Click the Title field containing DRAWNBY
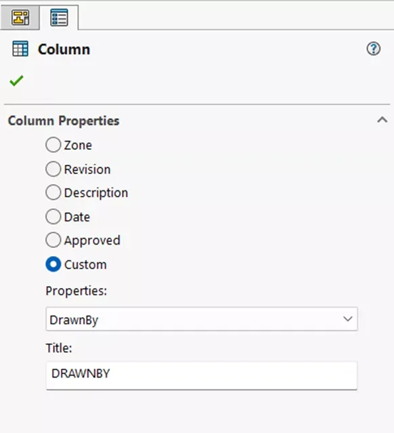This screenshot has width=394, height=433. click(201, 375)
